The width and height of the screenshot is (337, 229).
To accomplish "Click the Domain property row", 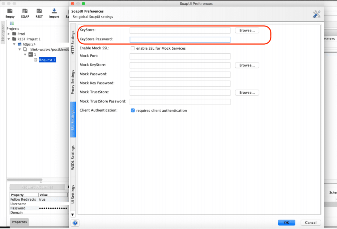I will [39, 212].
